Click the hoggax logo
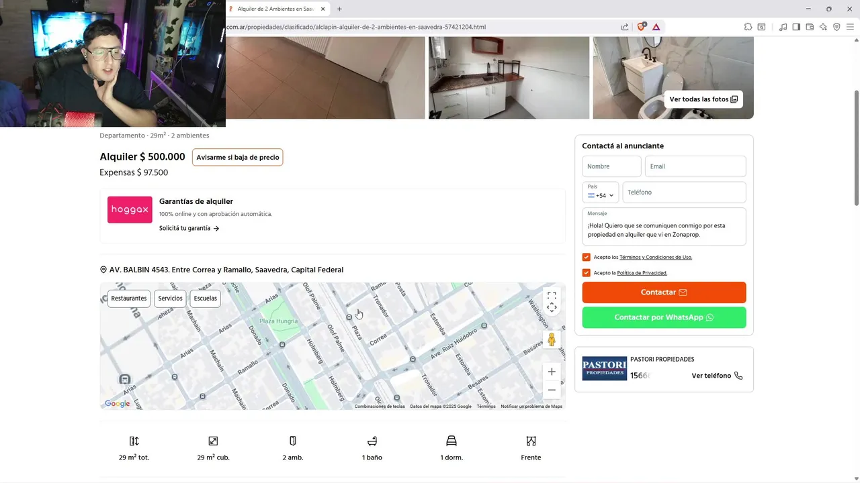Image resolution: width=860 pixels, height=483 pixels. pyautogui.click(x=130, y=210)
